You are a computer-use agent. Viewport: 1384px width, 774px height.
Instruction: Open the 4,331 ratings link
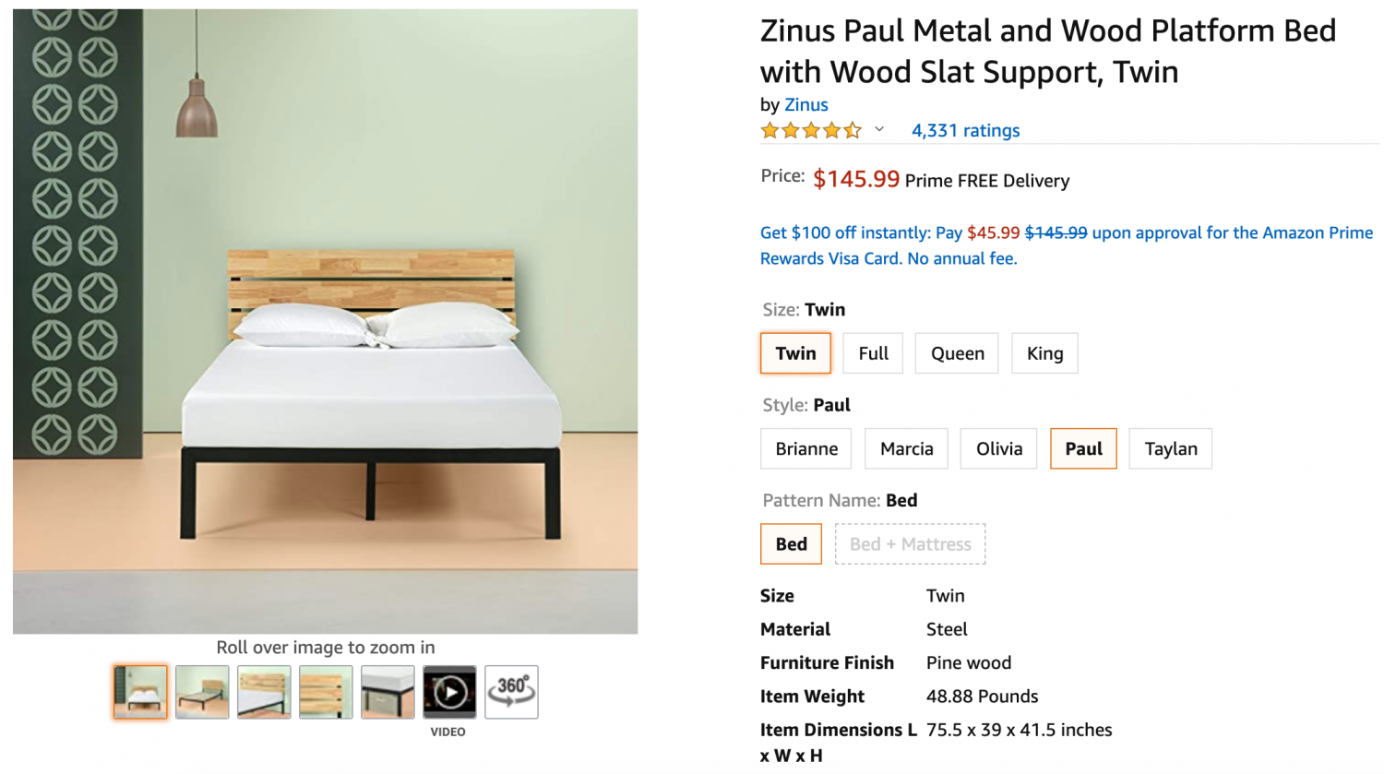tap(965, 131)
